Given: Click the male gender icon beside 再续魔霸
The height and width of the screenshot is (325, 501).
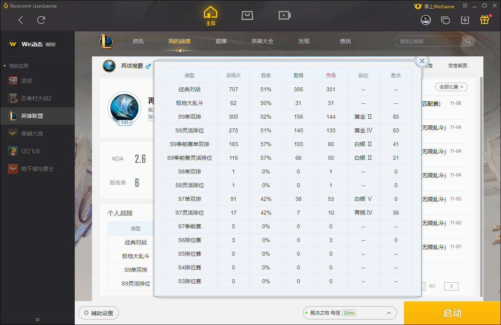Looking at the screenshot, I should (x=148, y=66).
